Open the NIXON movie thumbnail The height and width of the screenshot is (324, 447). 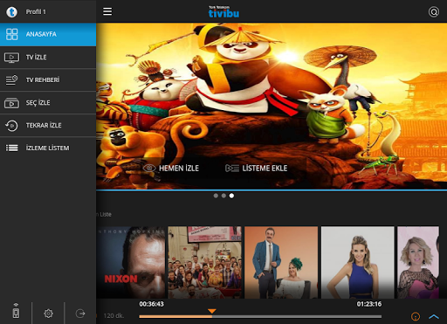point(131,262)
